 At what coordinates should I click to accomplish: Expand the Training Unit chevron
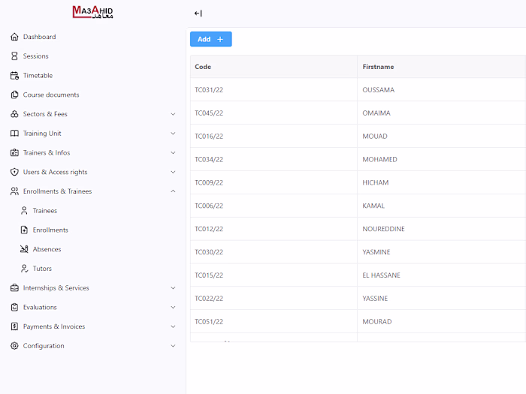tap(173, 134)
